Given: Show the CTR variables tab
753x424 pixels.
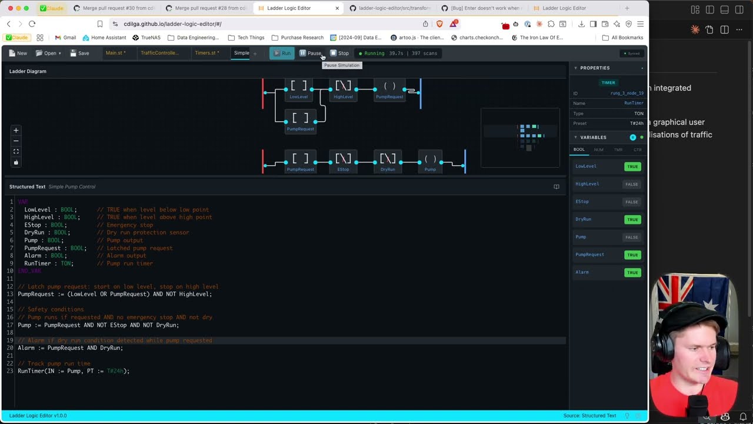Looking at the screenshot, I should [637, 150].
